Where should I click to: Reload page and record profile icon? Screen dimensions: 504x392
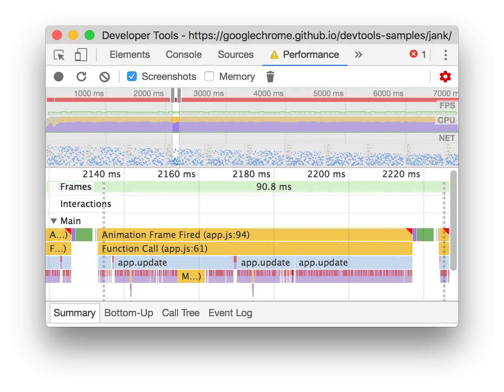point(81,77)
